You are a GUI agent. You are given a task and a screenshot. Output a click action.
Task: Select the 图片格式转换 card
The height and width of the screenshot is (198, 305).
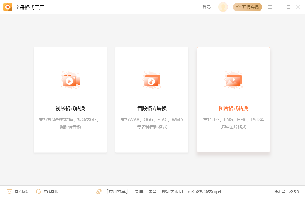pyautogui.click(x=233, y=100)
